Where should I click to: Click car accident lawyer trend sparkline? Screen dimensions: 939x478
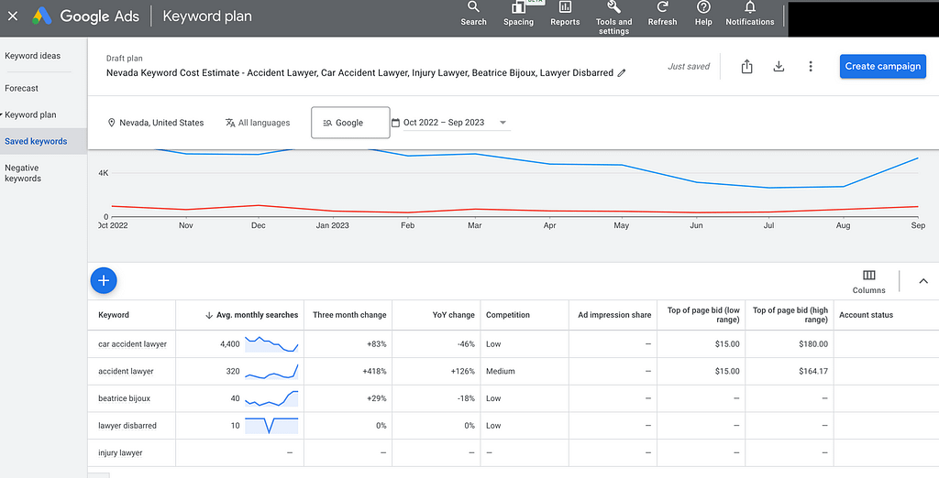click(271, 344)
